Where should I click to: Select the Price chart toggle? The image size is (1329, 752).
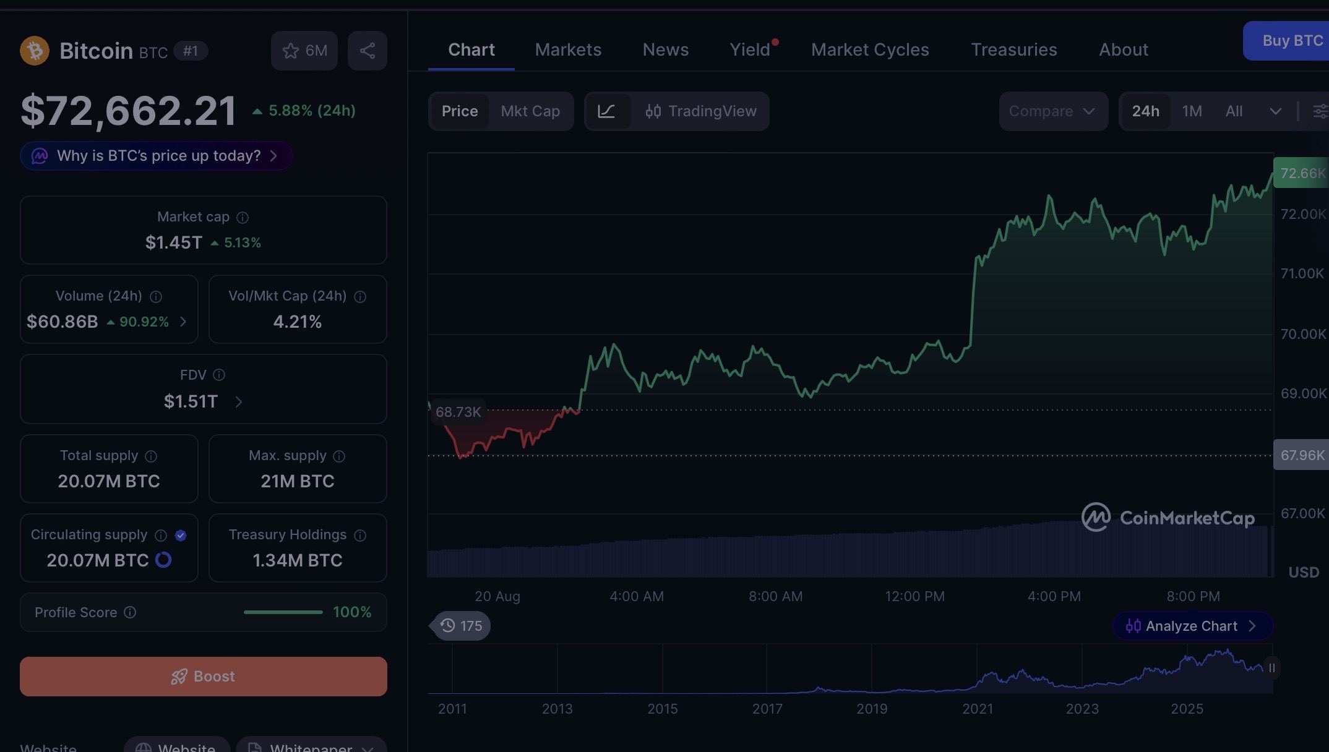(460, 111)
